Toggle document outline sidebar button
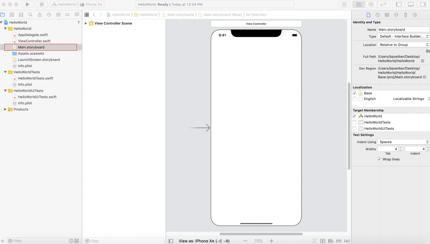 [171, 241]
